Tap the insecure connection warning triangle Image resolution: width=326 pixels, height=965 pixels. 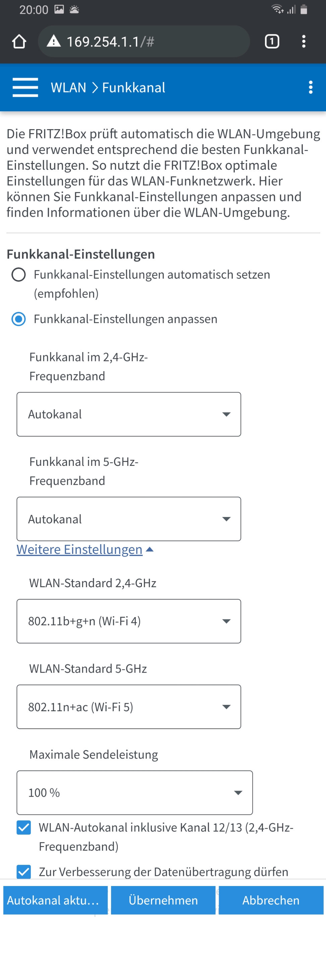[x=53, y=41]
